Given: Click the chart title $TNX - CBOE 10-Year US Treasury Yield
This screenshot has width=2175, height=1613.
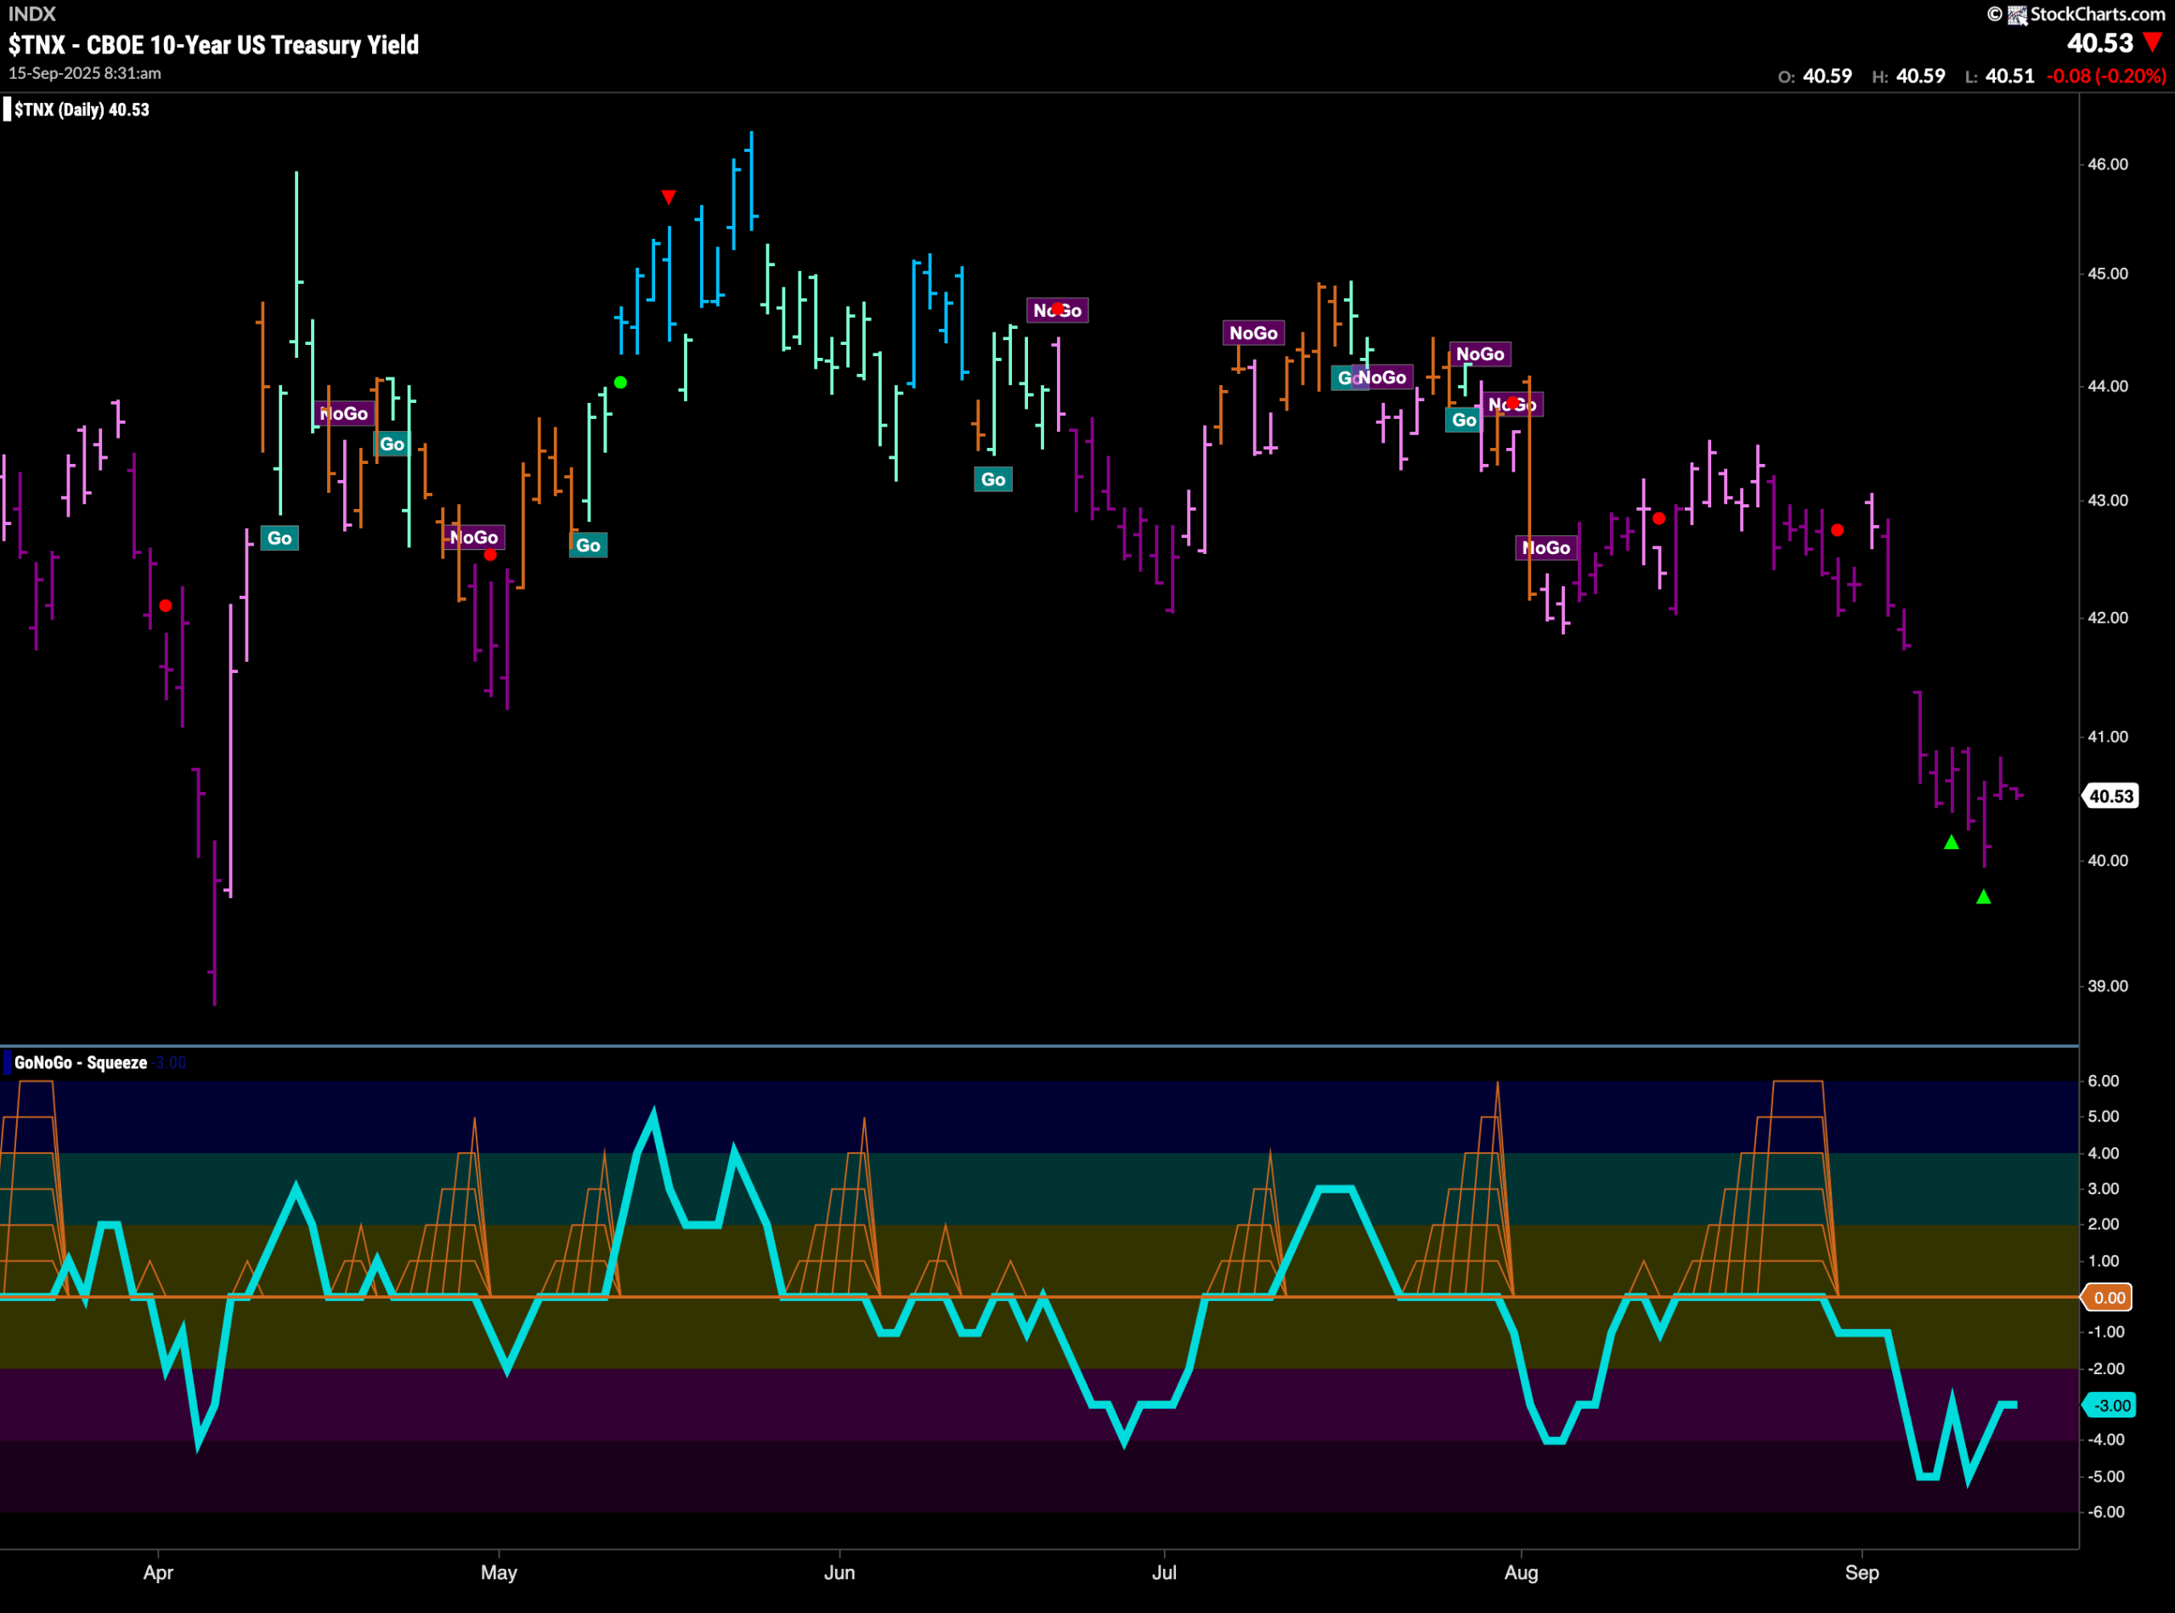Looking at the screenshot, I should 214,45.
